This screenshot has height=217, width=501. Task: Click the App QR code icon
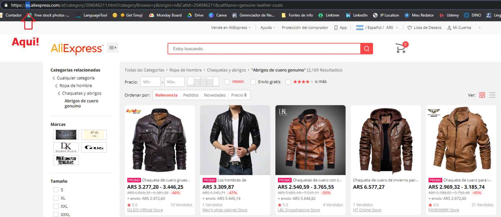(x=336, y=28)
